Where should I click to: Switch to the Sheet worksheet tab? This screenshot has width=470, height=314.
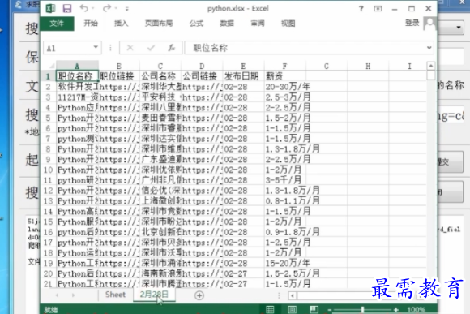pyautogui.click(x=115, y=295)
